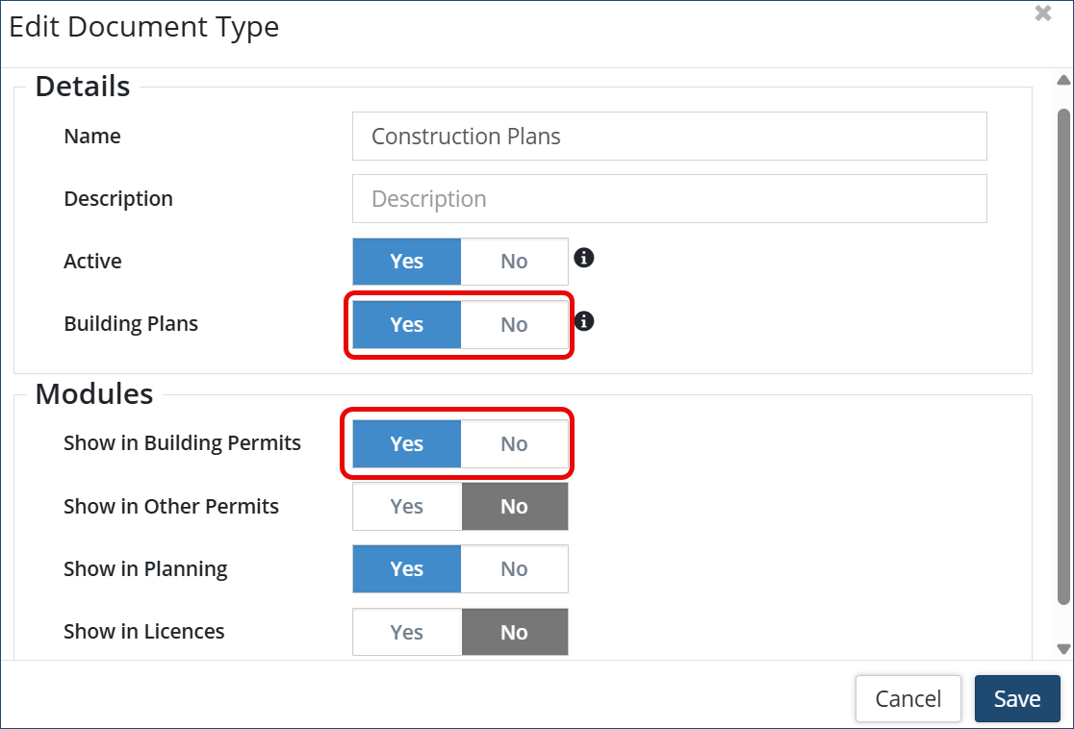The height and width of the screenshot is (729, 1074).
Task: Enable Show in Licences with Yes
Action: pyautogui.click(x=407, y=632)
